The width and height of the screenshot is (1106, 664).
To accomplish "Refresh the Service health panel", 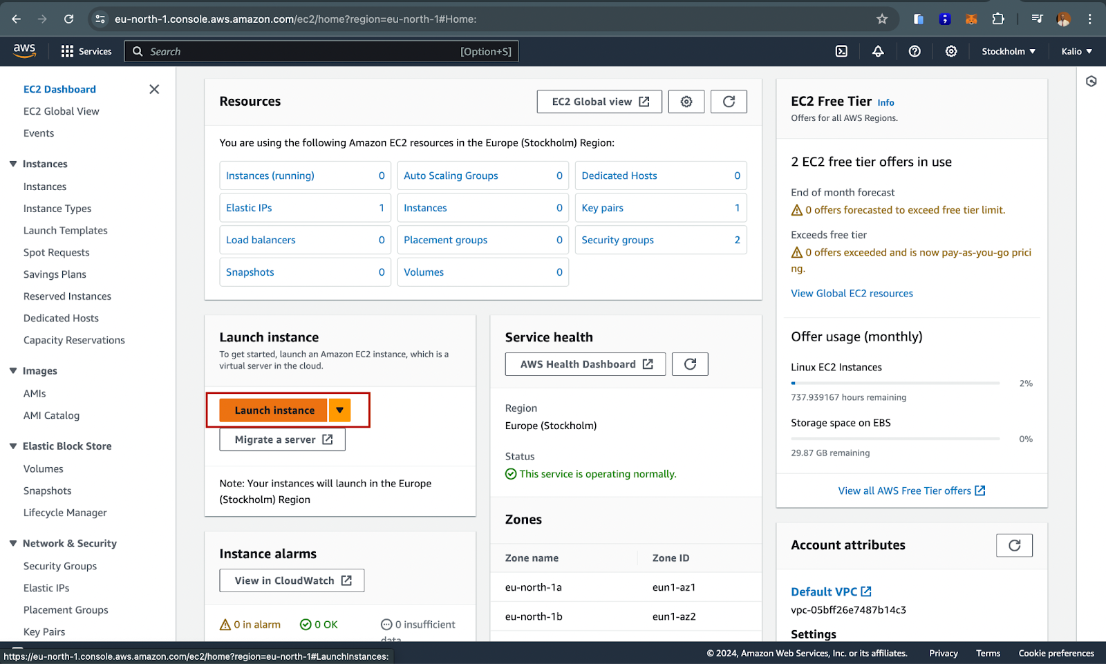I will pos(690,364).
